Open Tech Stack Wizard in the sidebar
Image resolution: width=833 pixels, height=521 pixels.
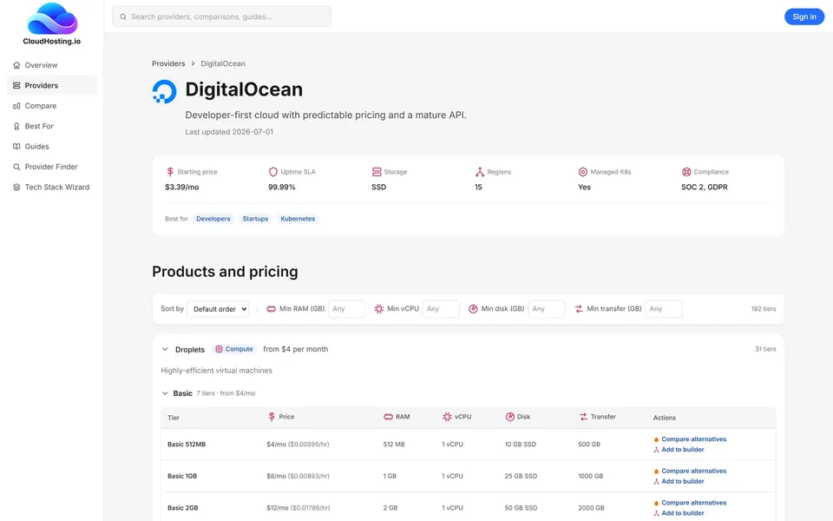(x=52, y=188)
